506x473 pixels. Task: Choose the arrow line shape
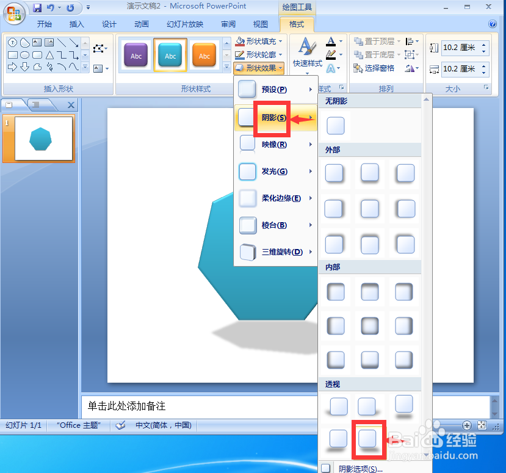pyautogui.click(x=74, y=42)
